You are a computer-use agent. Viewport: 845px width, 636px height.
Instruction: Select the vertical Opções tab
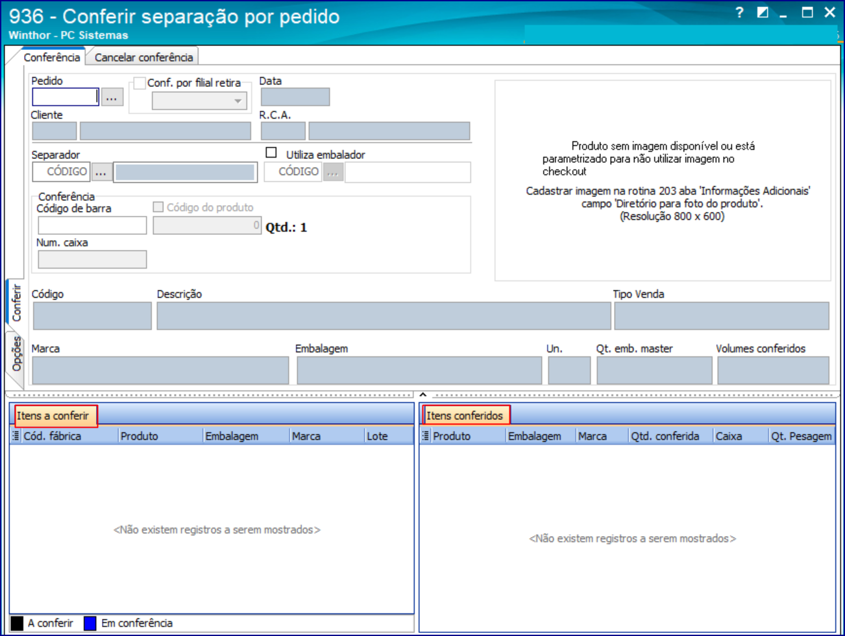click(x=16, y=354)
